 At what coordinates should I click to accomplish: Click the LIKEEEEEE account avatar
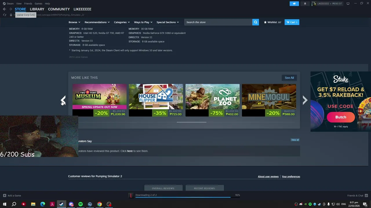tap(314, 3)
